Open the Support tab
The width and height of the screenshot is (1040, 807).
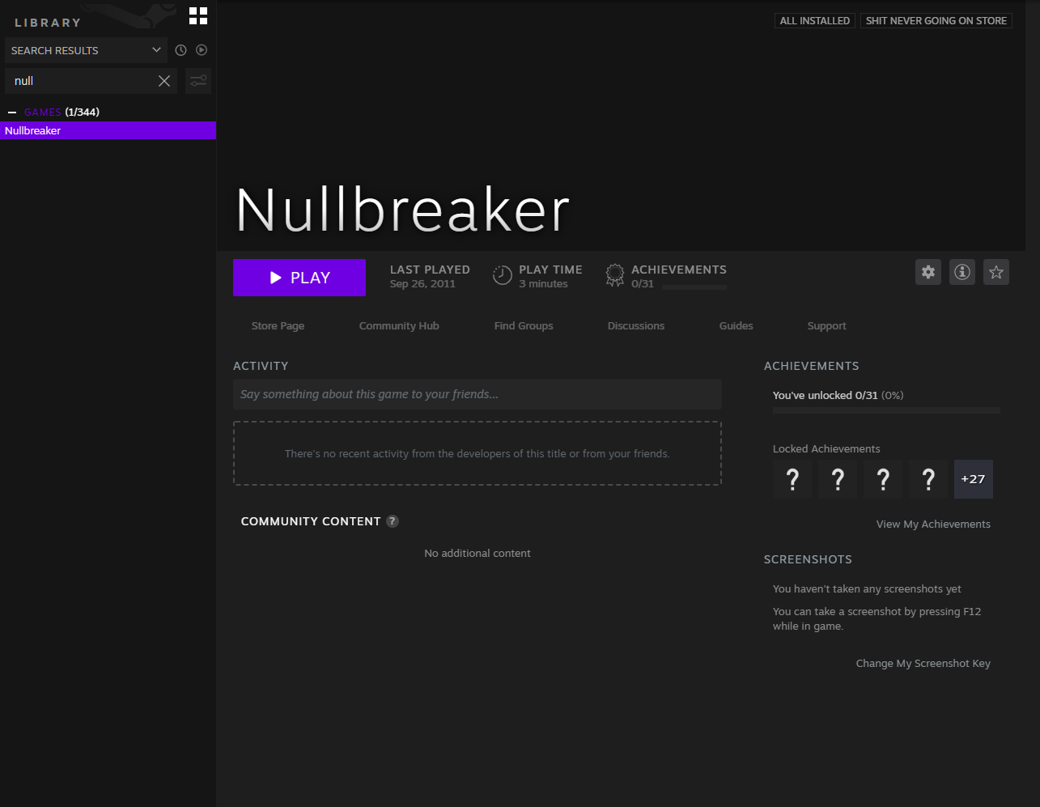click(827, 326)
